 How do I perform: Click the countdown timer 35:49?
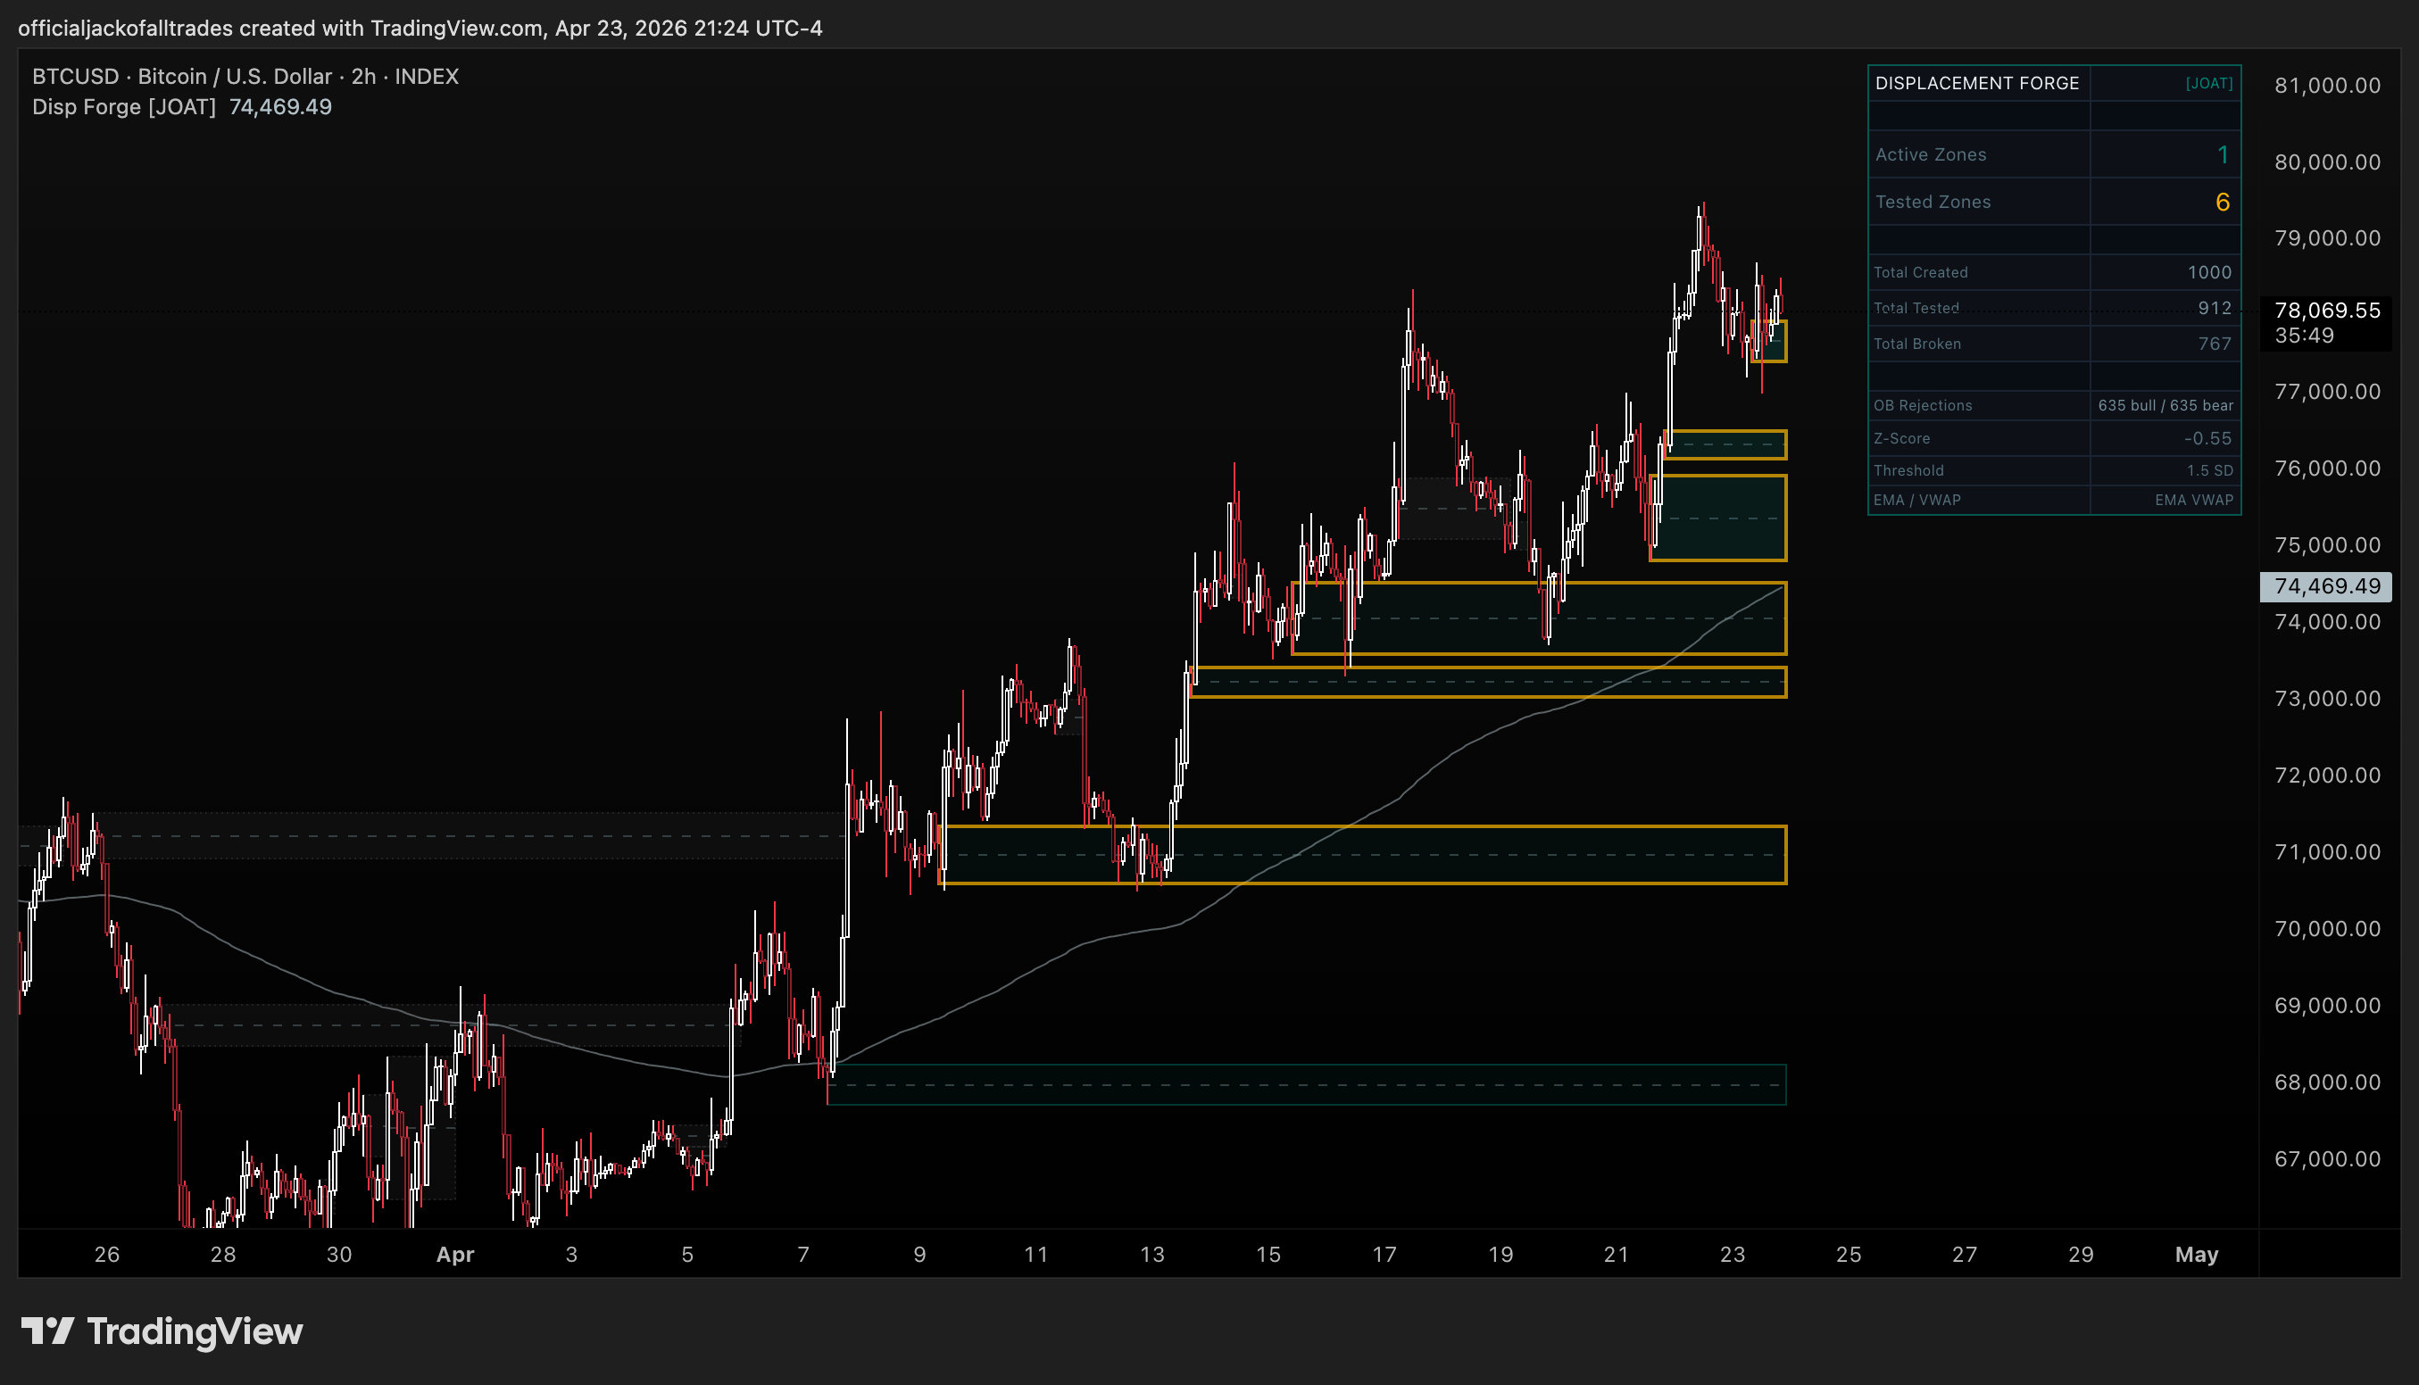coord(2304,335)
